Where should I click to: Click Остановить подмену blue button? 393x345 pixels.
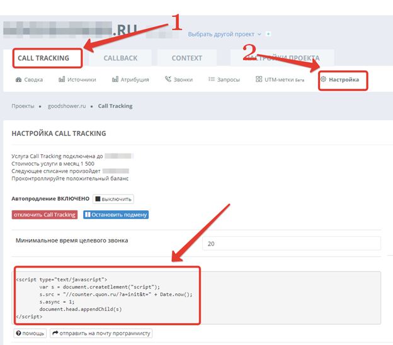116,215
